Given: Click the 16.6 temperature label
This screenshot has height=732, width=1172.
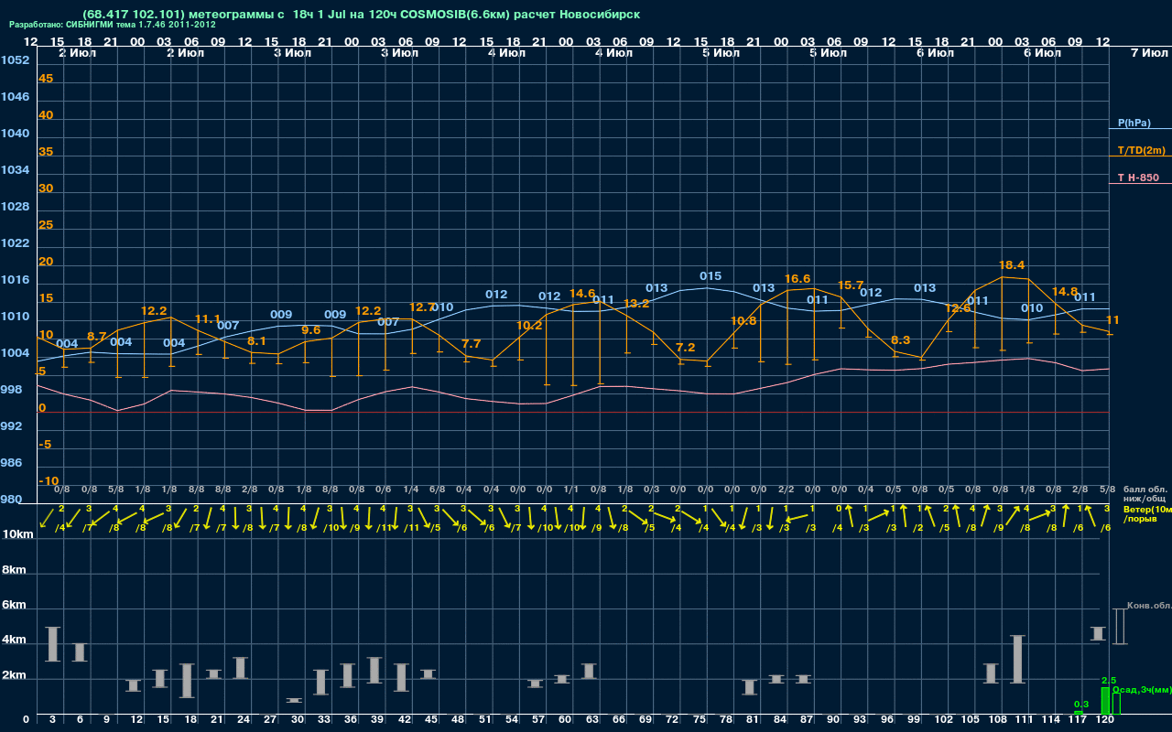Looking at the screenshot, I should (798, 278).
